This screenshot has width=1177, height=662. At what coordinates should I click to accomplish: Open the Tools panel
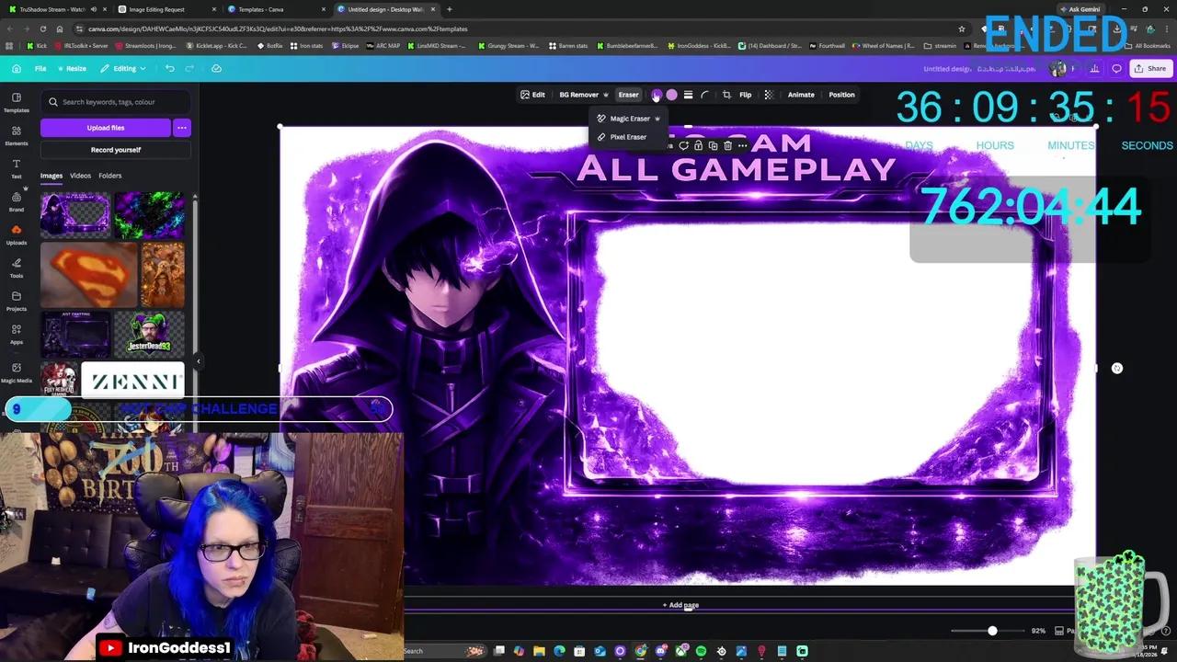tap(16, 268)
